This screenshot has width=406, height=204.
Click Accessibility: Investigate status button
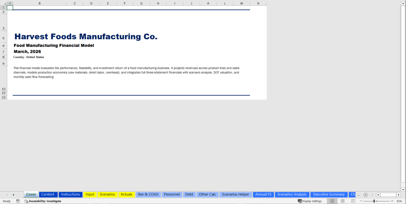point(43,201)
